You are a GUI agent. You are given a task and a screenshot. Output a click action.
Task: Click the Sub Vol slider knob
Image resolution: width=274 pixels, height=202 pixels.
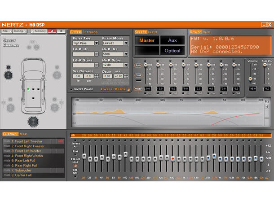tap(265, 65)
